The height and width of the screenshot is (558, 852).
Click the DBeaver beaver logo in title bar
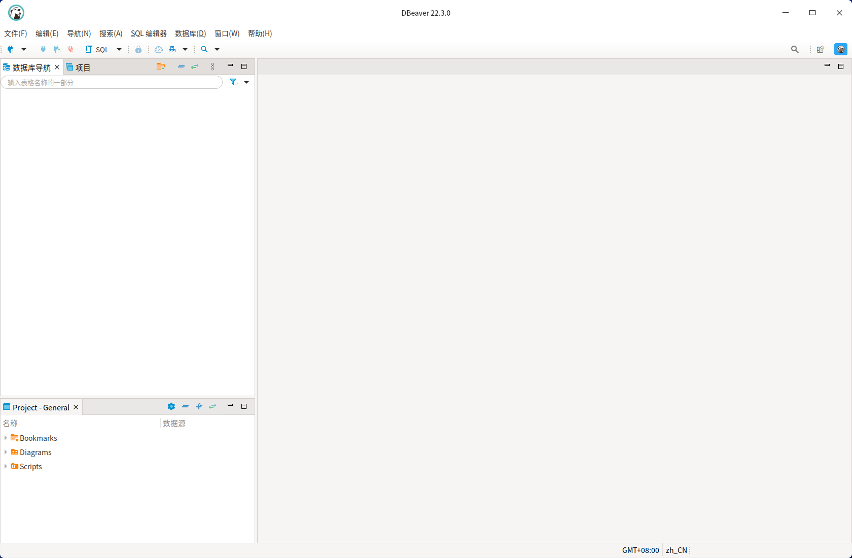pos(16,13)
